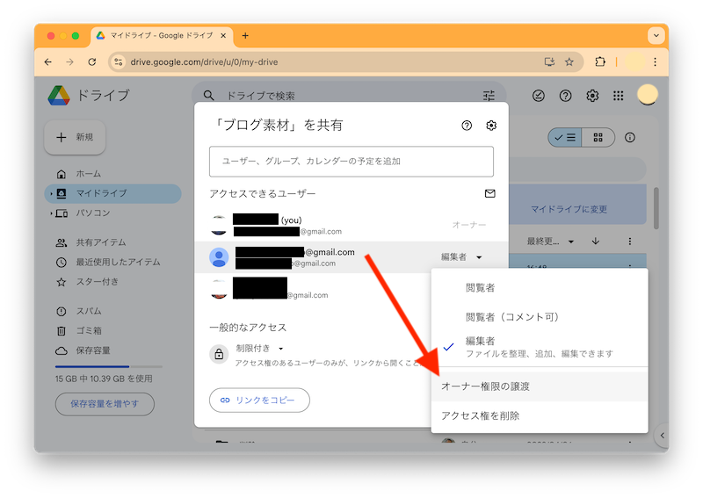Click the envelope icon to email users
The height and width of the screenshot is (498, 703).
coord(490,193)
